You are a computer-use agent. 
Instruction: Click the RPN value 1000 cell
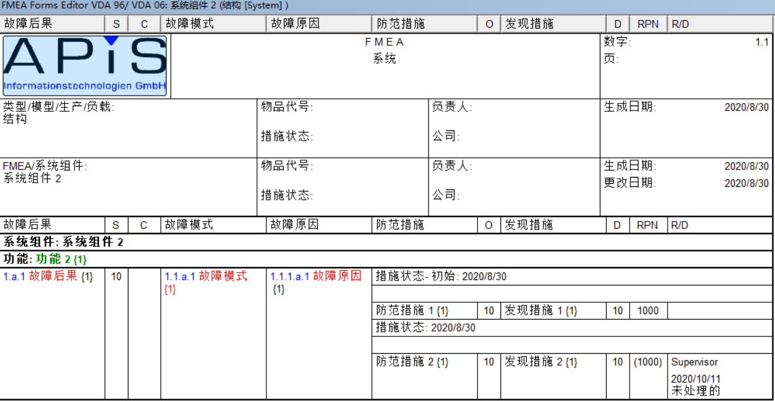(x=648, y=310)
